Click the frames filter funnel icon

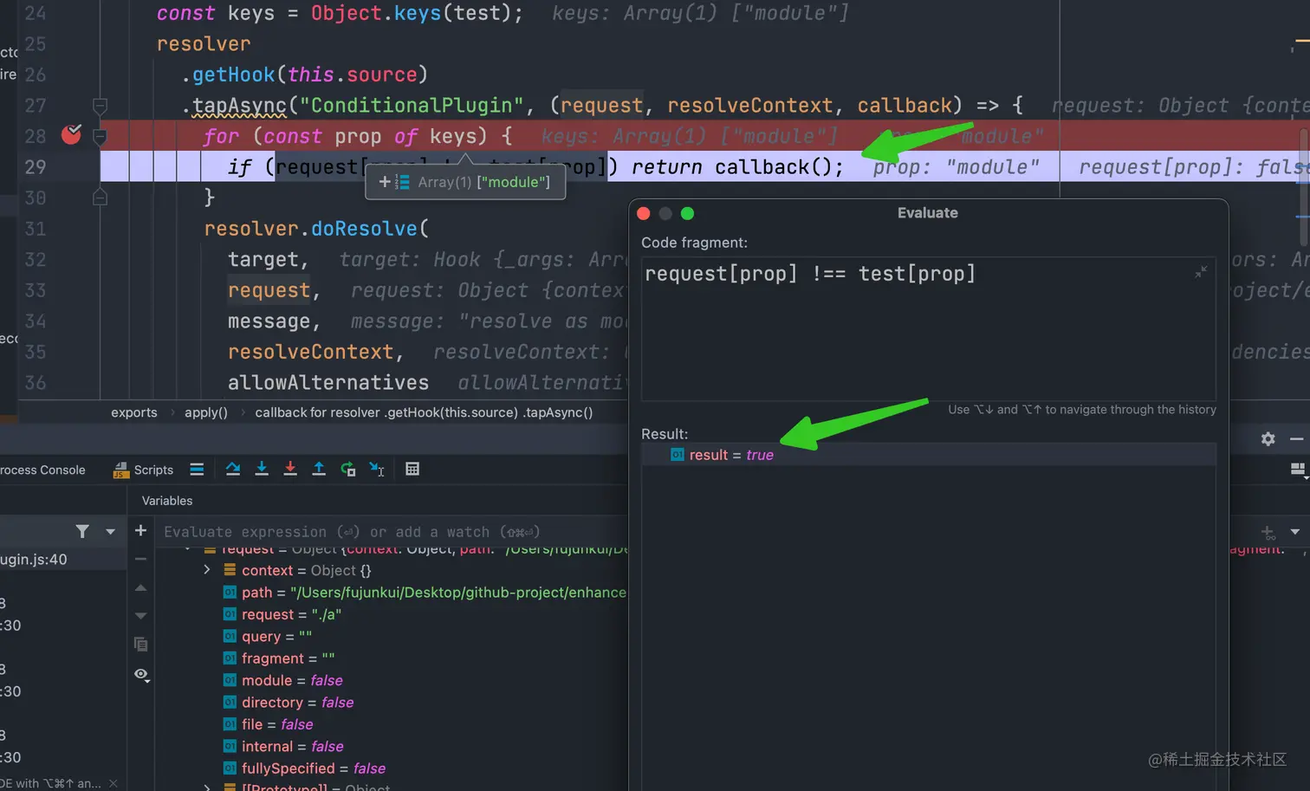(82, 531)
